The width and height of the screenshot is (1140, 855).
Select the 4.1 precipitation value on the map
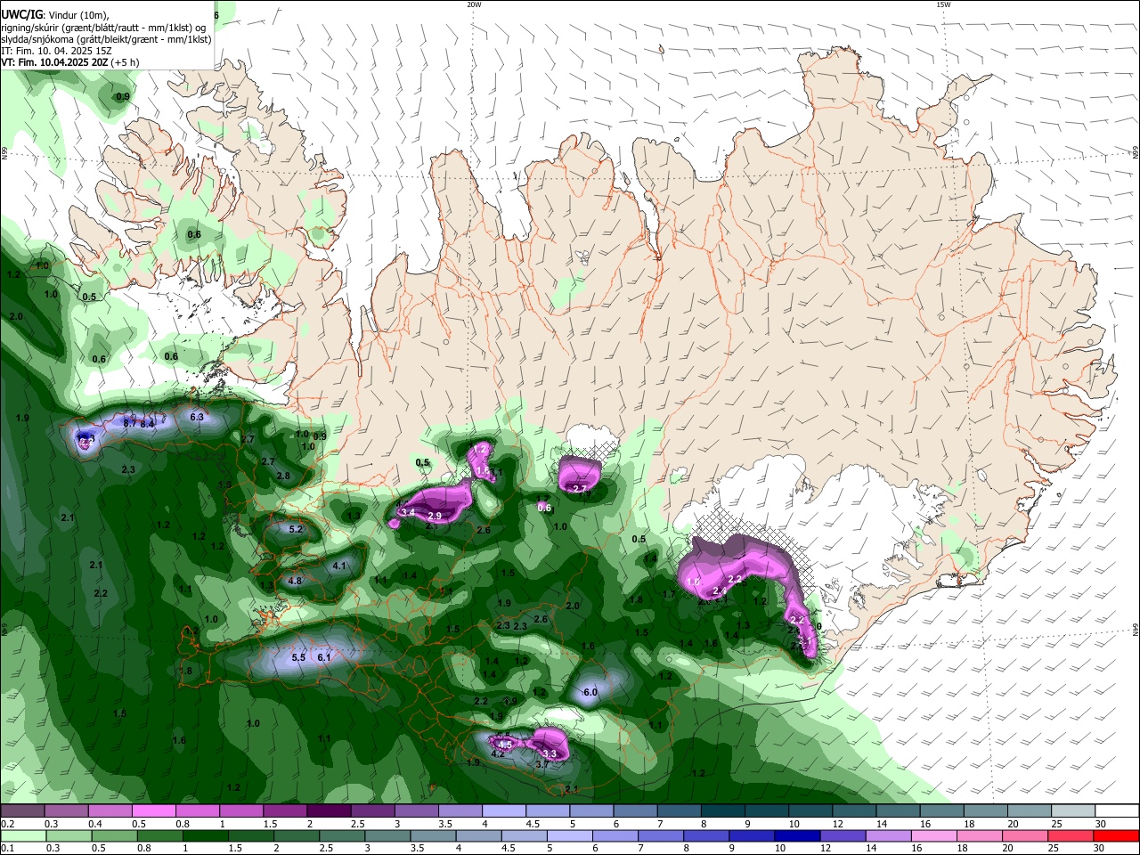[x=338, y=566]
